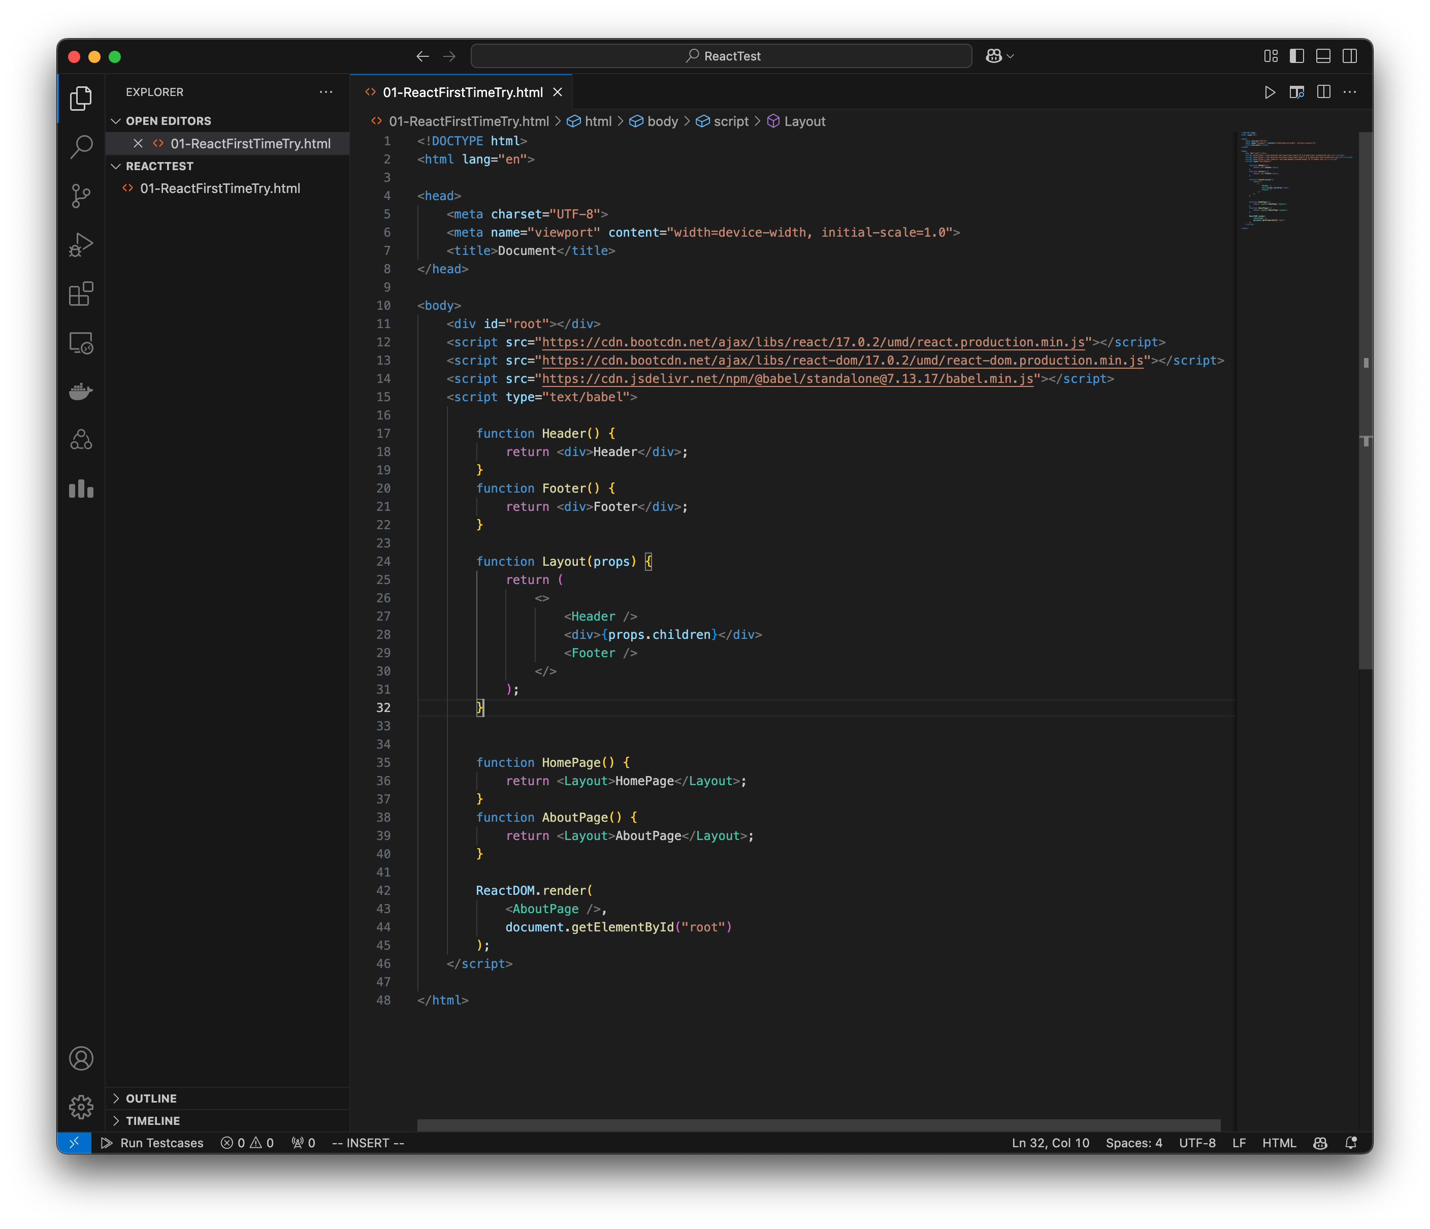Open notifications via the bell icon
Screen dimensions: 1430x1229
pos(1351,1143)
